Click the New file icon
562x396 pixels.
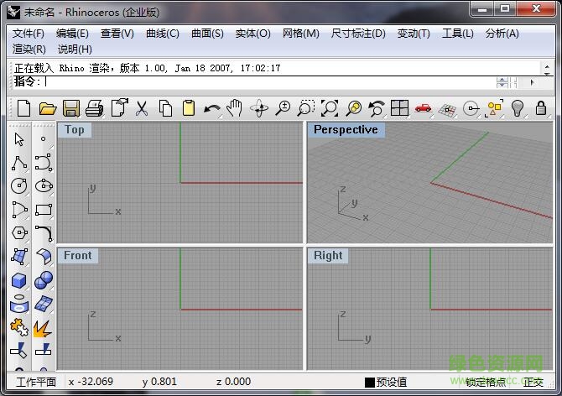coord(23,107)
